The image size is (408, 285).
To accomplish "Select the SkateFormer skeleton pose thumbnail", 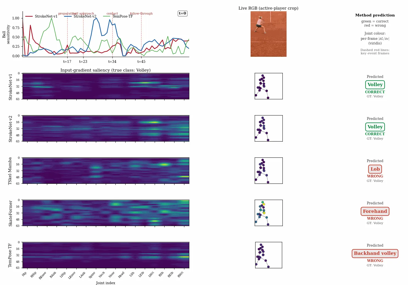I will click(268, 213).
